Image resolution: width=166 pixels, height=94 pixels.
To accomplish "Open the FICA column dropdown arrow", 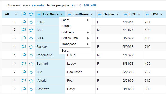I will [161, 14].
